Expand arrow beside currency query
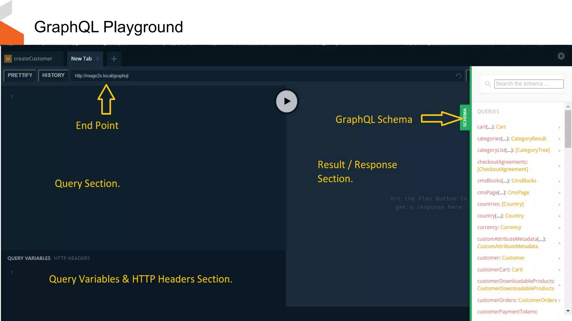The width and height of the screenshot is (572, 321). (x=559, y=228)
